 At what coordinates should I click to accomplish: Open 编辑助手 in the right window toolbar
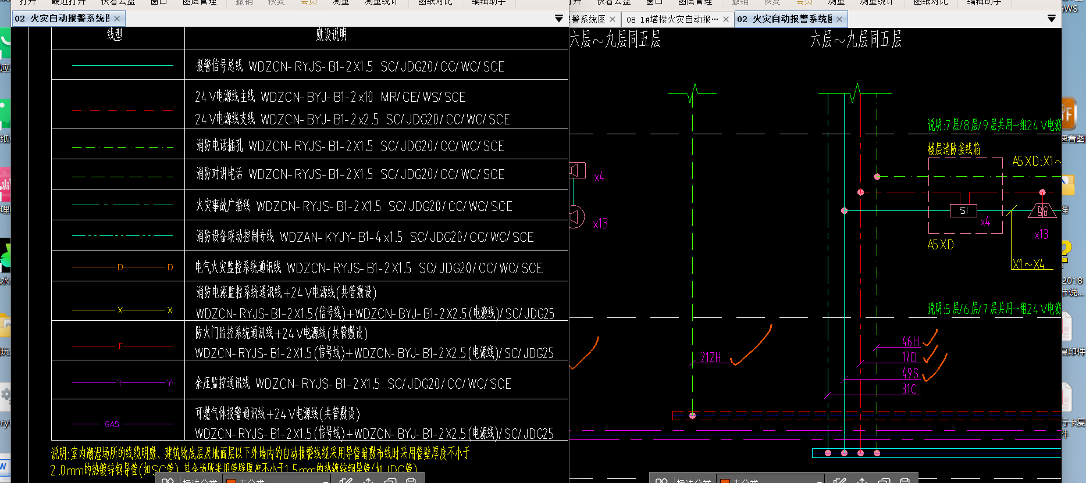tap(984, 2)
